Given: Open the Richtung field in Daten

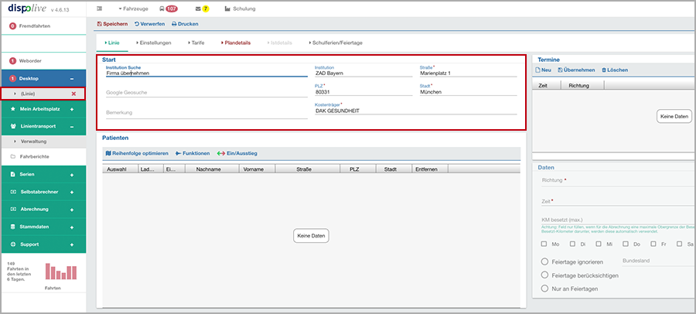Looking at the screenshot, I should [619, 181].
